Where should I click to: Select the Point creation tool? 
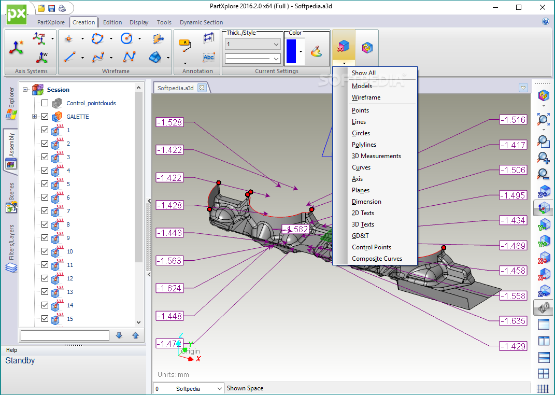click(69, 38)
